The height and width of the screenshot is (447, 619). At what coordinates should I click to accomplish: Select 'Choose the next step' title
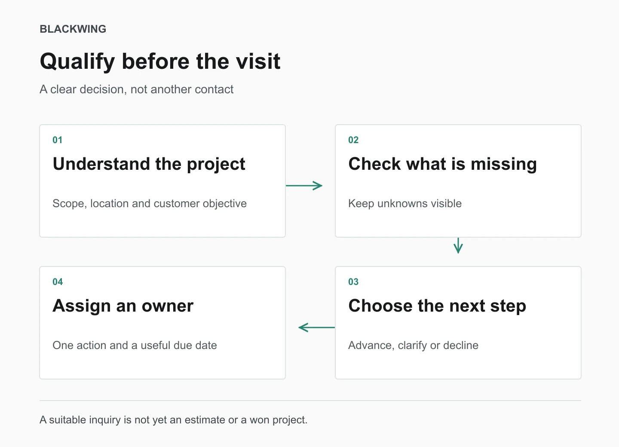pyautogui.click(x=437, y=306)
